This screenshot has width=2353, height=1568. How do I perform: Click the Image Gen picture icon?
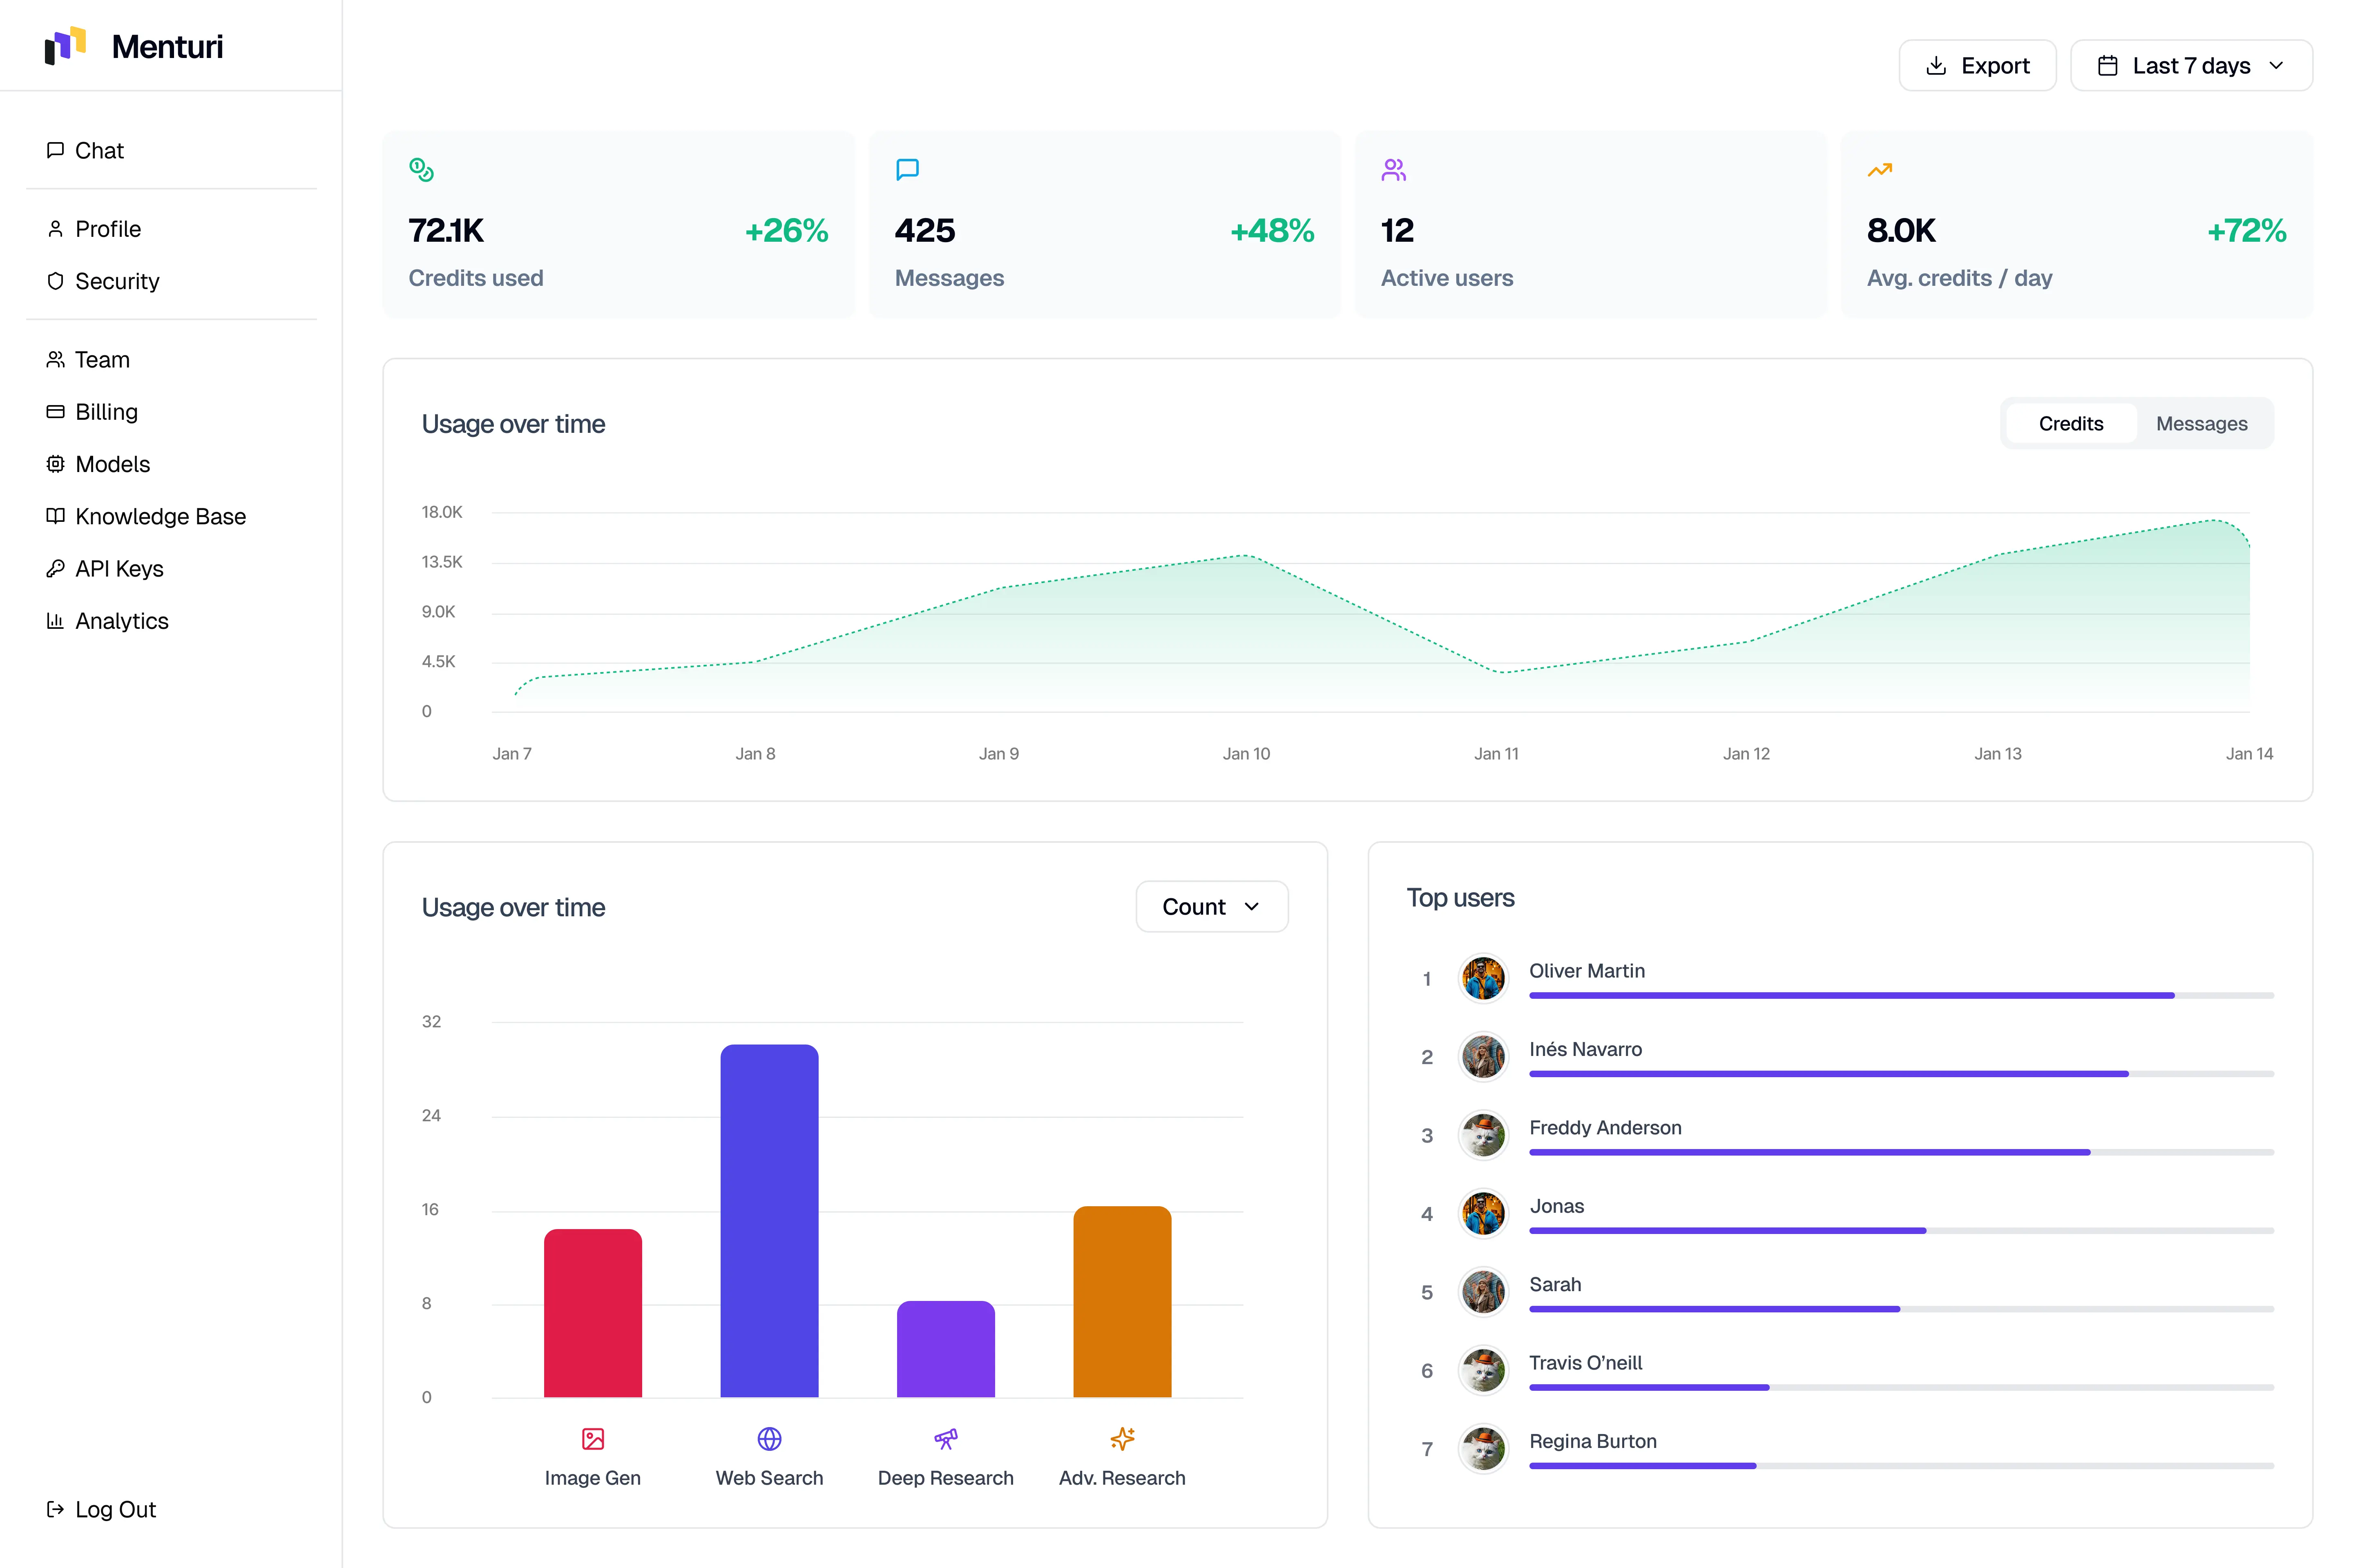click(x=592, y=1439)
